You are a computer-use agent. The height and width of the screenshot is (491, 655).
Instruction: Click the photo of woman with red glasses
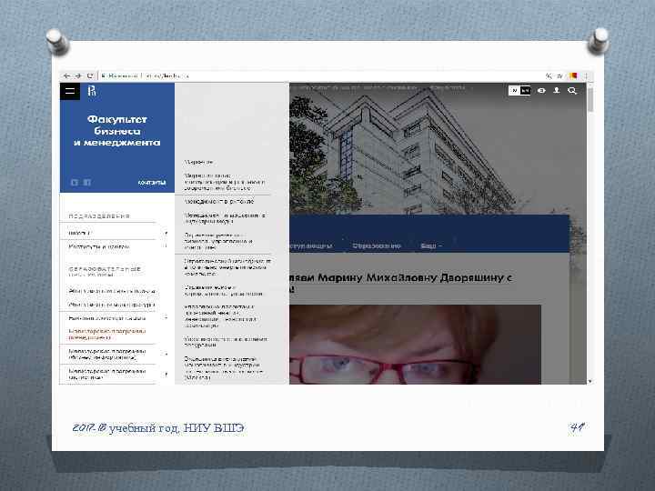pos(415,345)
